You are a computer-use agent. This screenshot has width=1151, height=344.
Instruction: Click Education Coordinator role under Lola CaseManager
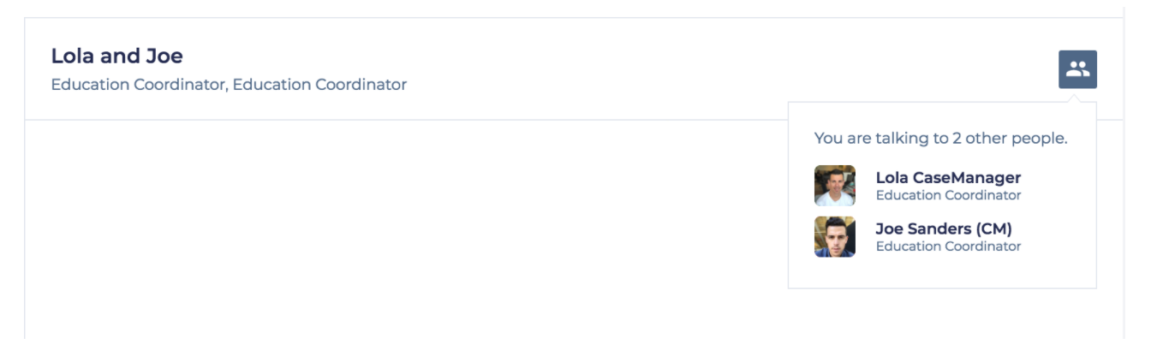click(x=948, y=195)
